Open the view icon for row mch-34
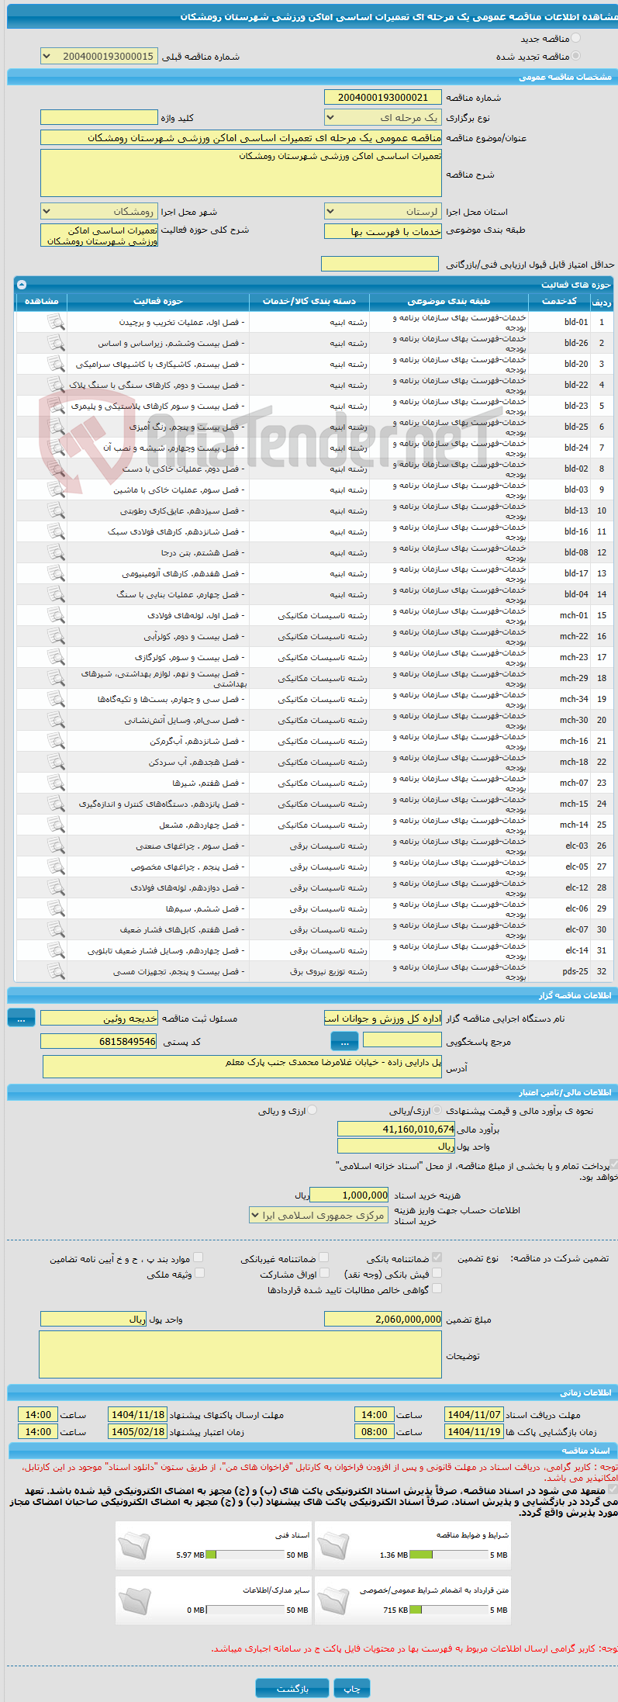618x1702 pixels. (x=56, y=699)
